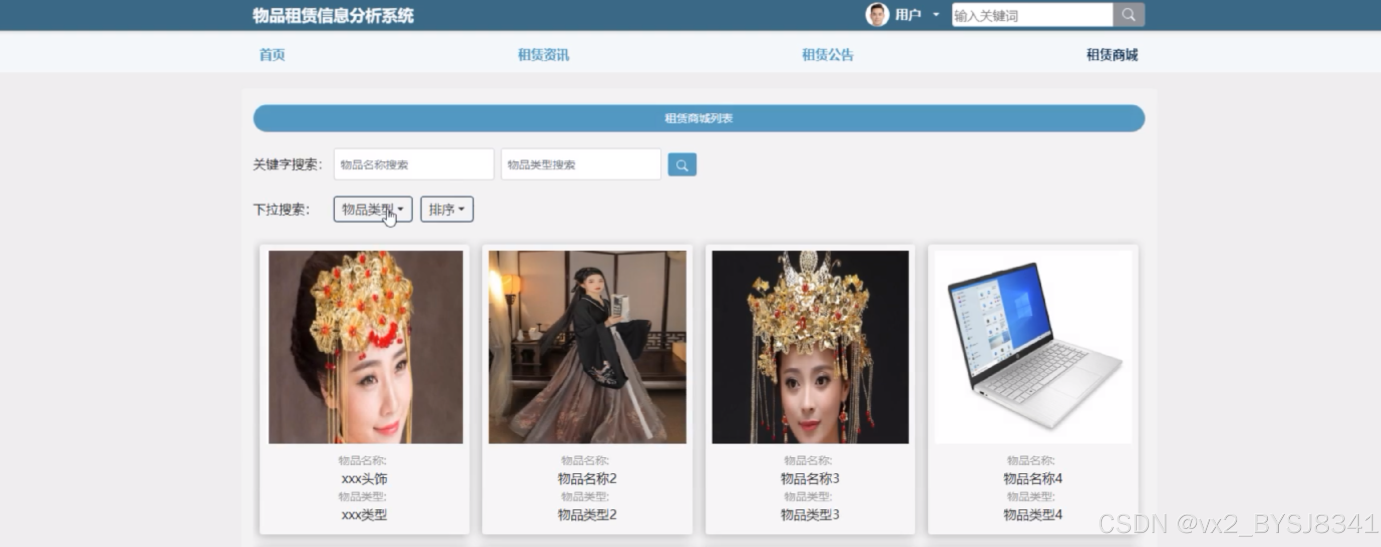Open the 物品名称4 laptop image
The image size is (1381, 547).
[x=1033, y=347]
